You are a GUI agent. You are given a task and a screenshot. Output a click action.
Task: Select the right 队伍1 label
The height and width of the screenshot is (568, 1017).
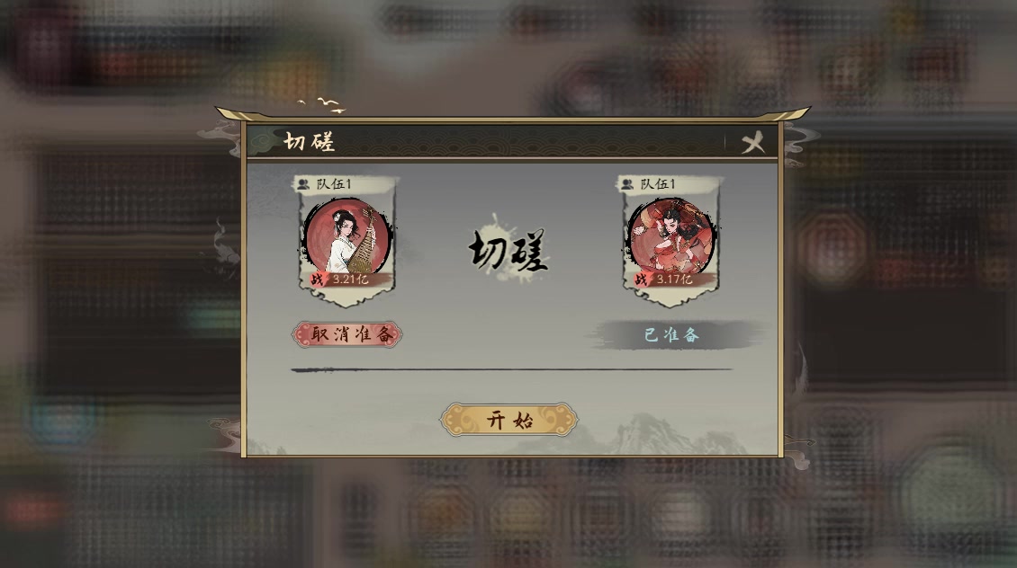coord(658,184)
